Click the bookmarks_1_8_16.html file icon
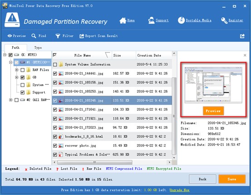Image resolution: width=251 pixels, height=195 pixels. tap(61, 136)
